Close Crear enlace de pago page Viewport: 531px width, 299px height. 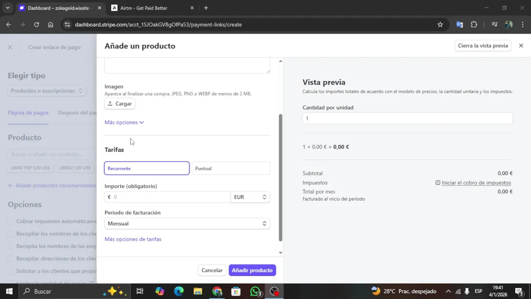pos(10,47)
